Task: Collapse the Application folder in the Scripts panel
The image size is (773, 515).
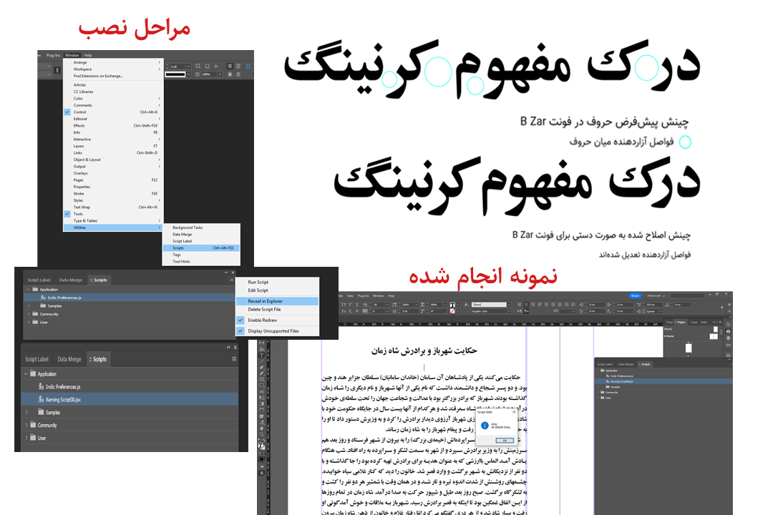Action: pos(26,374)
